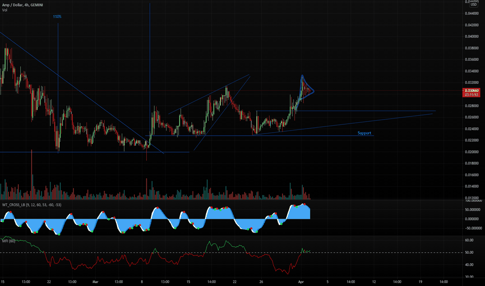Image resolution: width=485 pixels, height=286 pixels.
Task: Click the 26 date on time axis
Action: point(261,282)
